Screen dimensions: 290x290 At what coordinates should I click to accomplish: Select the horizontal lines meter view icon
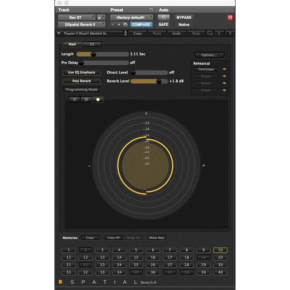click(x=86, y=99)
